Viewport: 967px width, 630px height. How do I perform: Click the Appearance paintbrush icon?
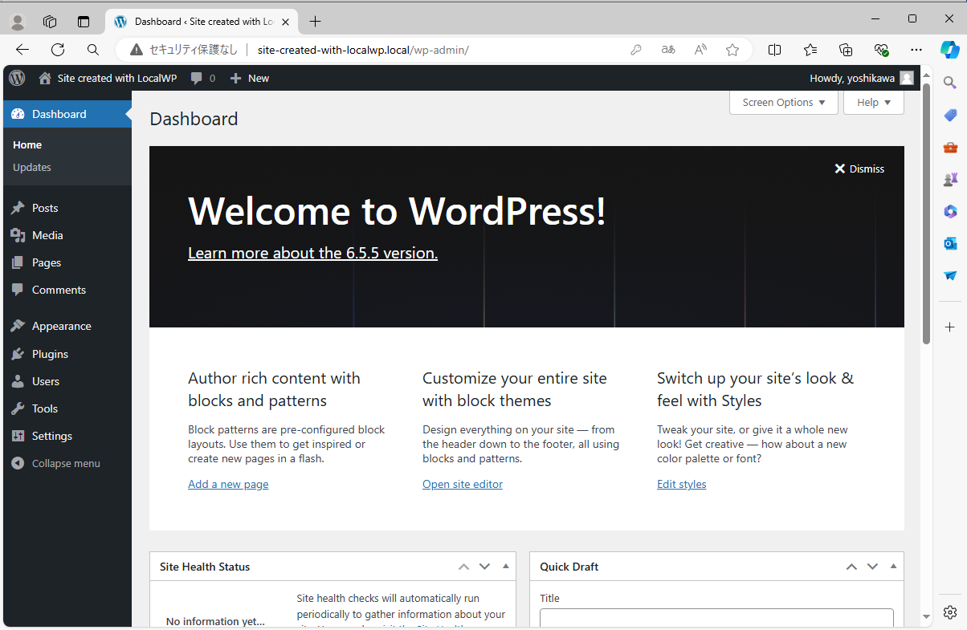(x=18, y=326)
